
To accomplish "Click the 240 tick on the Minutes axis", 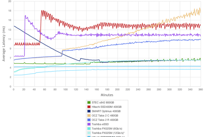I will [x=138, y=90].
